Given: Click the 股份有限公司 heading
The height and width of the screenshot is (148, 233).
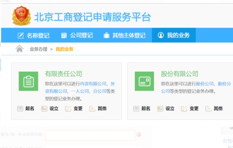Looking at the screenshot, I should click(180, 74).
